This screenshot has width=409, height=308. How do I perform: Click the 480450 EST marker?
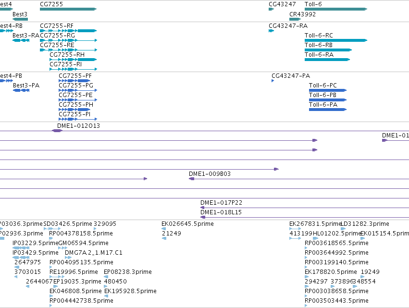[x=105, y=286]
